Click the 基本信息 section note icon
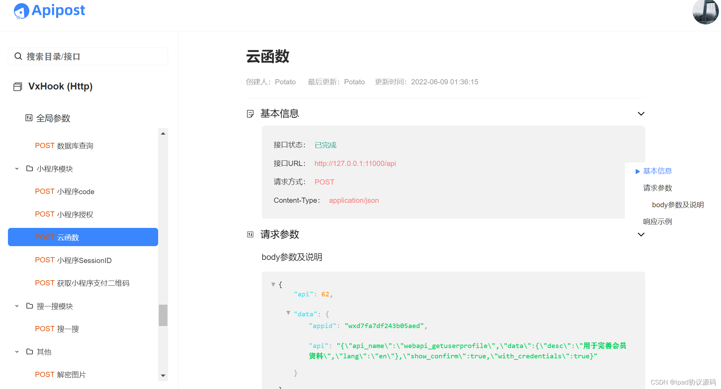 tap(250, 114)
